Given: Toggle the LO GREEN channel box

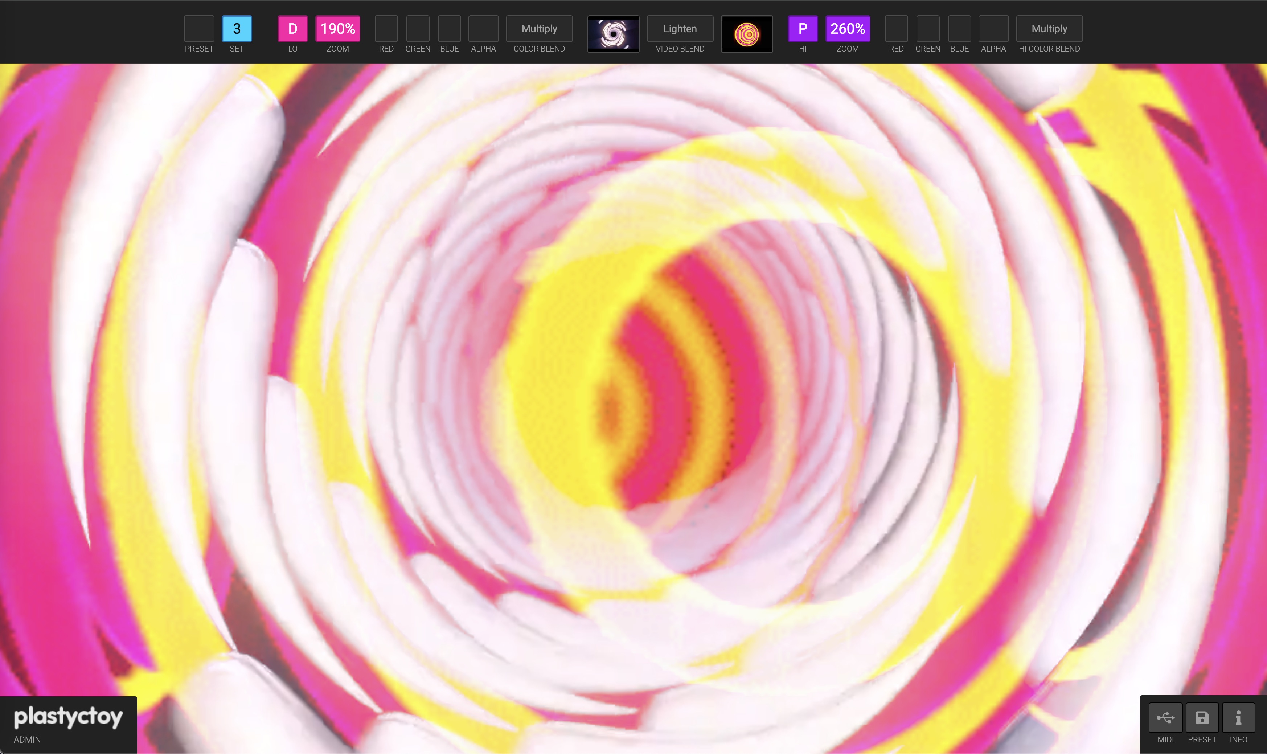Looking at the screenshot, I should pos(418,29).
